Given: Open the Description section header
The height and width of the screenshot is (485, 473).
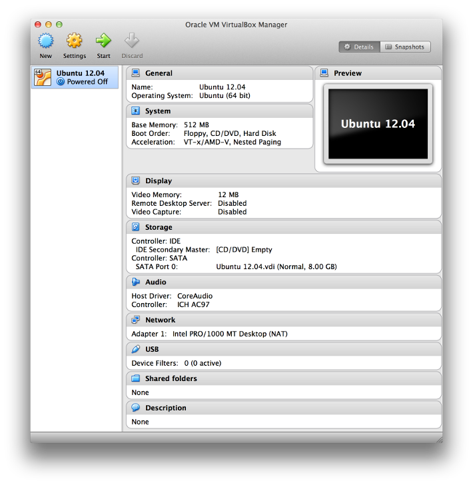Looking at the screenshot, I should click(x=284, y=408).
